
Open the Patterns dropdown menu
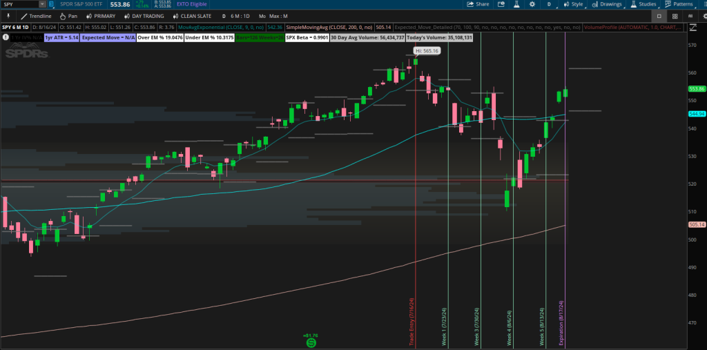[x=679, y=4]
